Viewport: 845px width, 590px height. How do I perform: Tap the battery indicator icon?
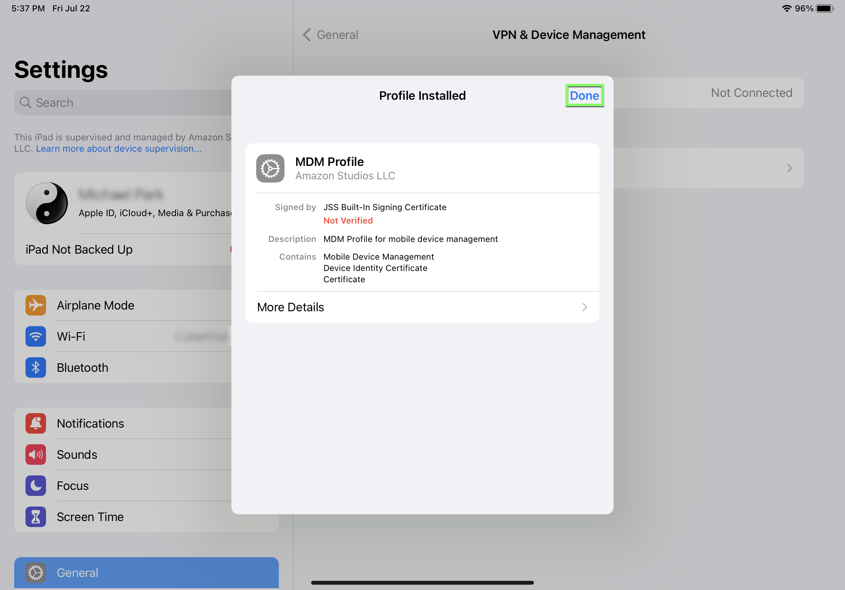click(x=825, y=8)
